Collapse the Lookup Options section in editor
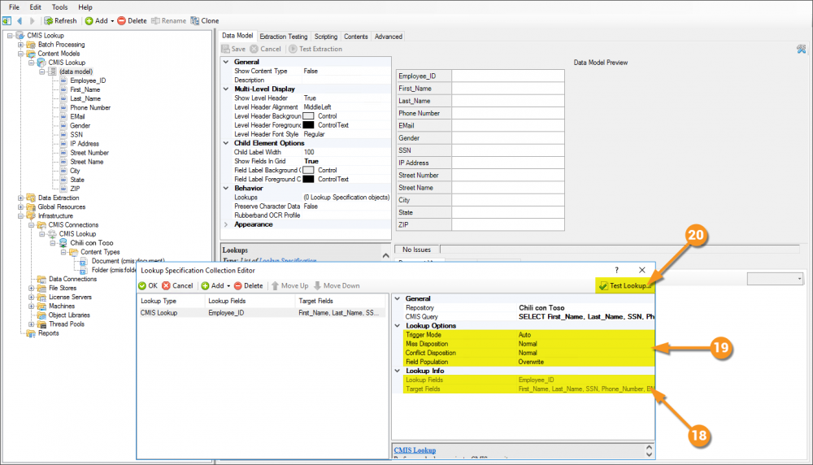The height and width of the screenshot is (465, 813). pyautogui.click(x=398, y=325)
